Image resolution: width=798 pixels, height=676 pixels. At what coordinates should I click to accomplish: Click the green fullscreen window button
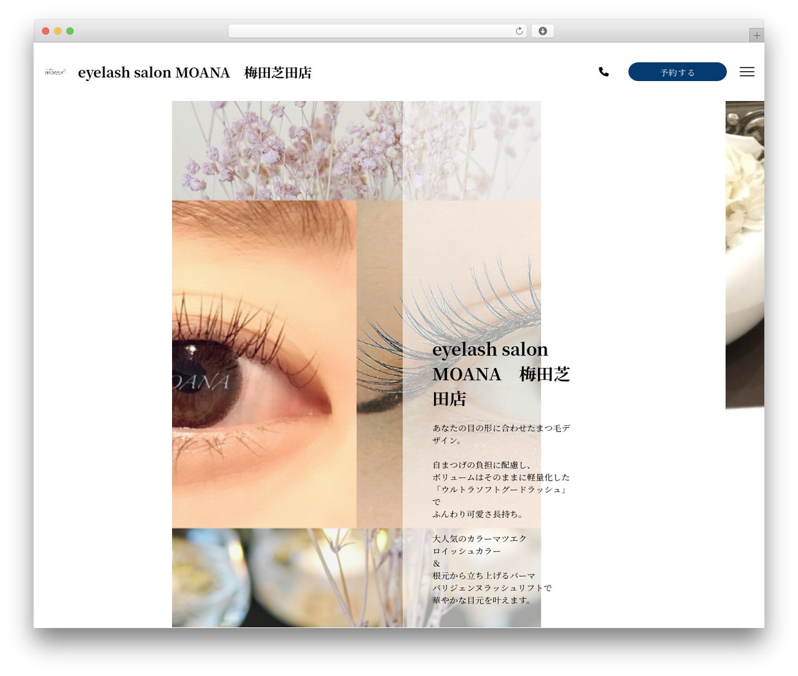(x=70, y=31)
